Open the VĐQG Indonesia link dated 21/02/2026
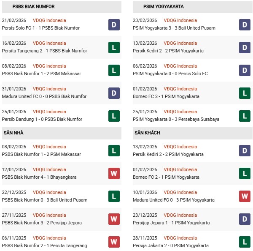The height and width of the screenshot is (251, 253). (49, 20)
